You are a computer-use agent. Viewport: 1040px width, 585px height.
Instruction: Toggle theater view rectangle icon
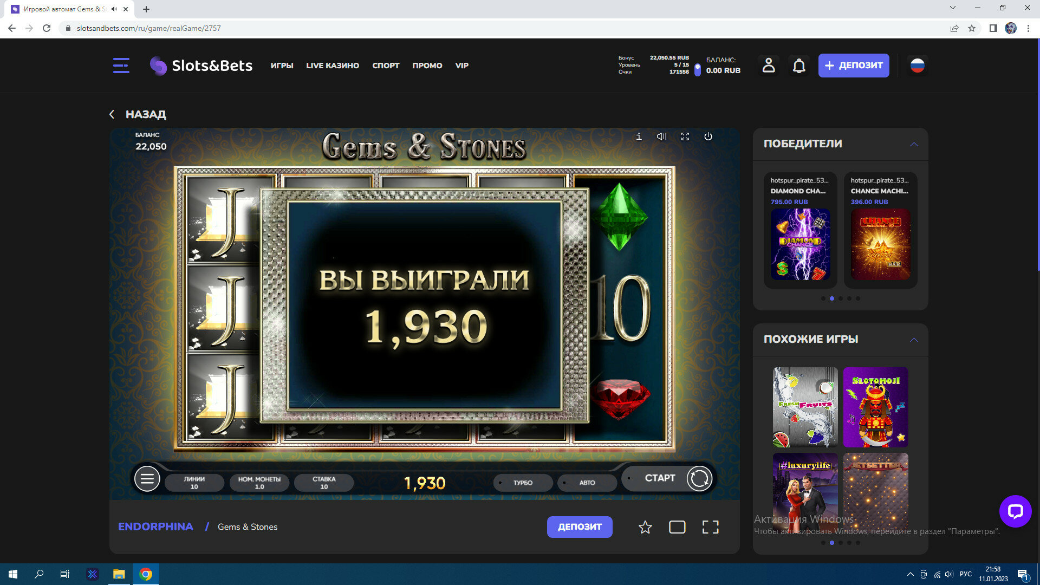(x=677, y=527)
